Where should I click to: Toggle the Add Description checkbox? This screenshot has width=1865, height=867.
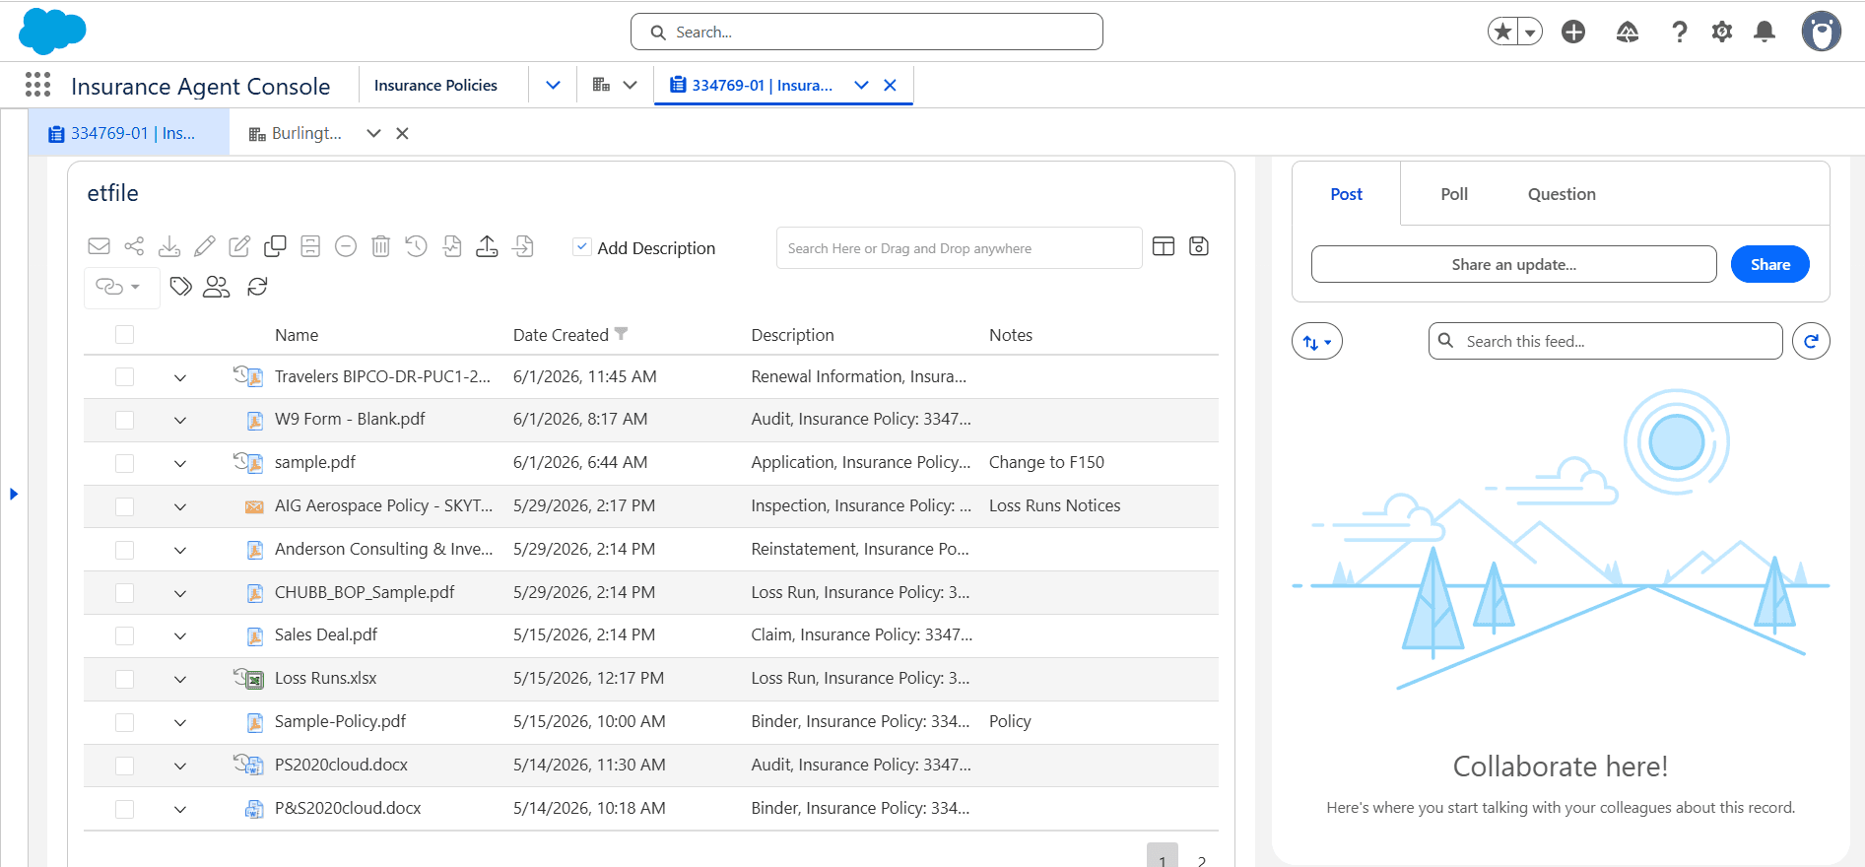tap(582, 247)
